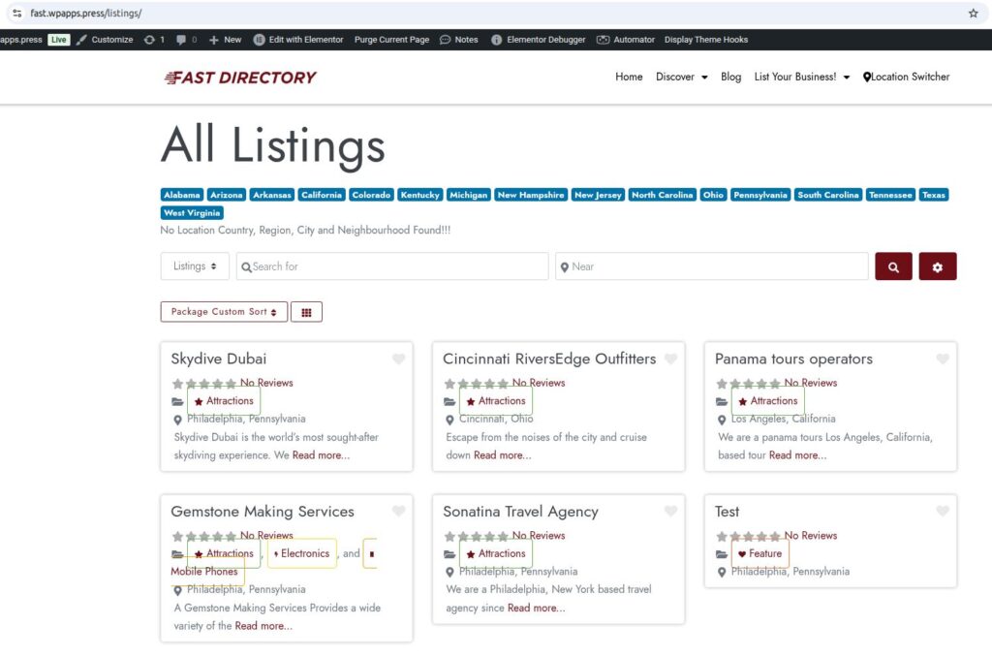The width and height of the screenshot is (992, 656).
Task: Click the magnifier search submit button
Action: (893, 266)
